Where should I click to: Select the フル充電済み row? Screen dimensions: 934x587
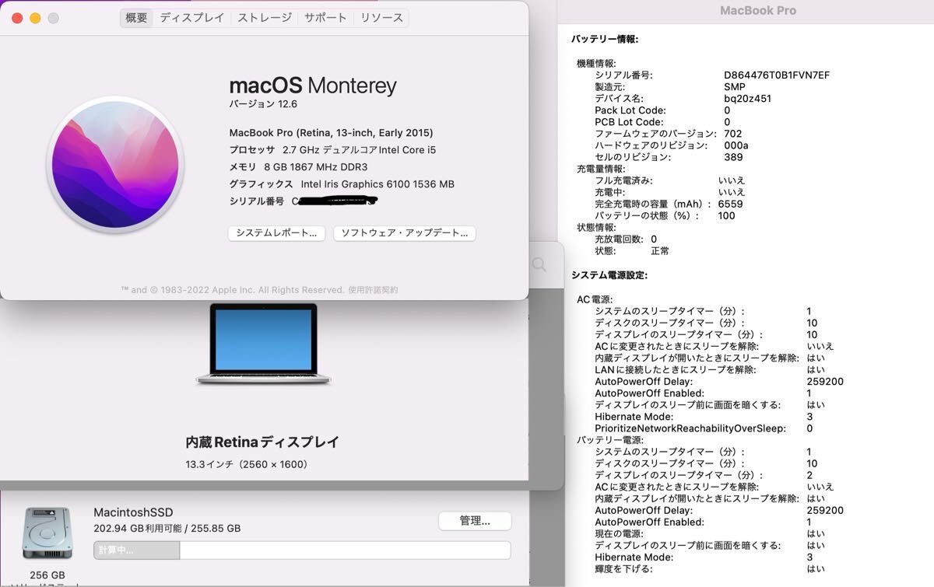pyautogui.click(x=670, y=180)
